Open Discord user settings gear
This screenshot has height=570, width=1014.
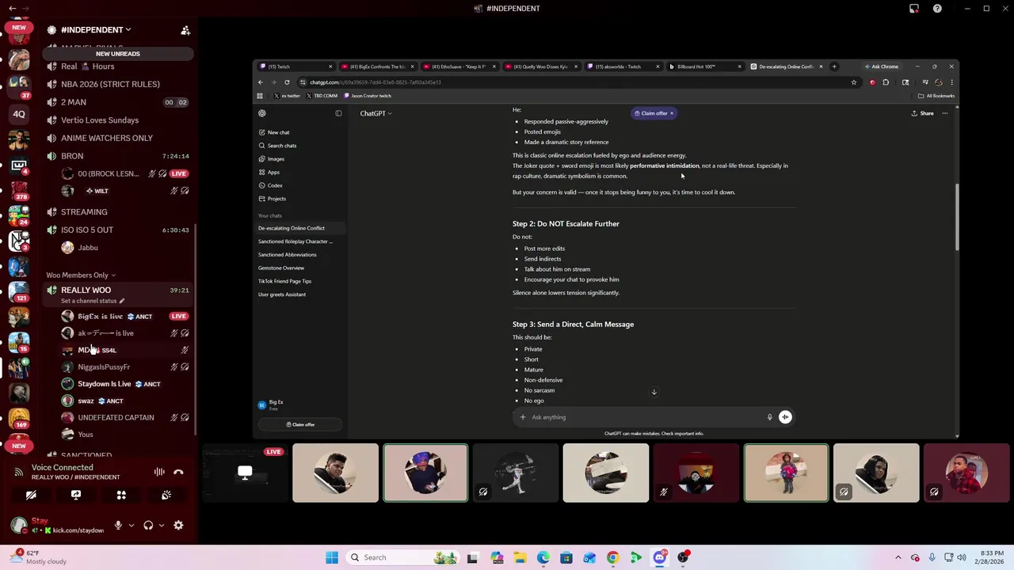tap(178, 525)
